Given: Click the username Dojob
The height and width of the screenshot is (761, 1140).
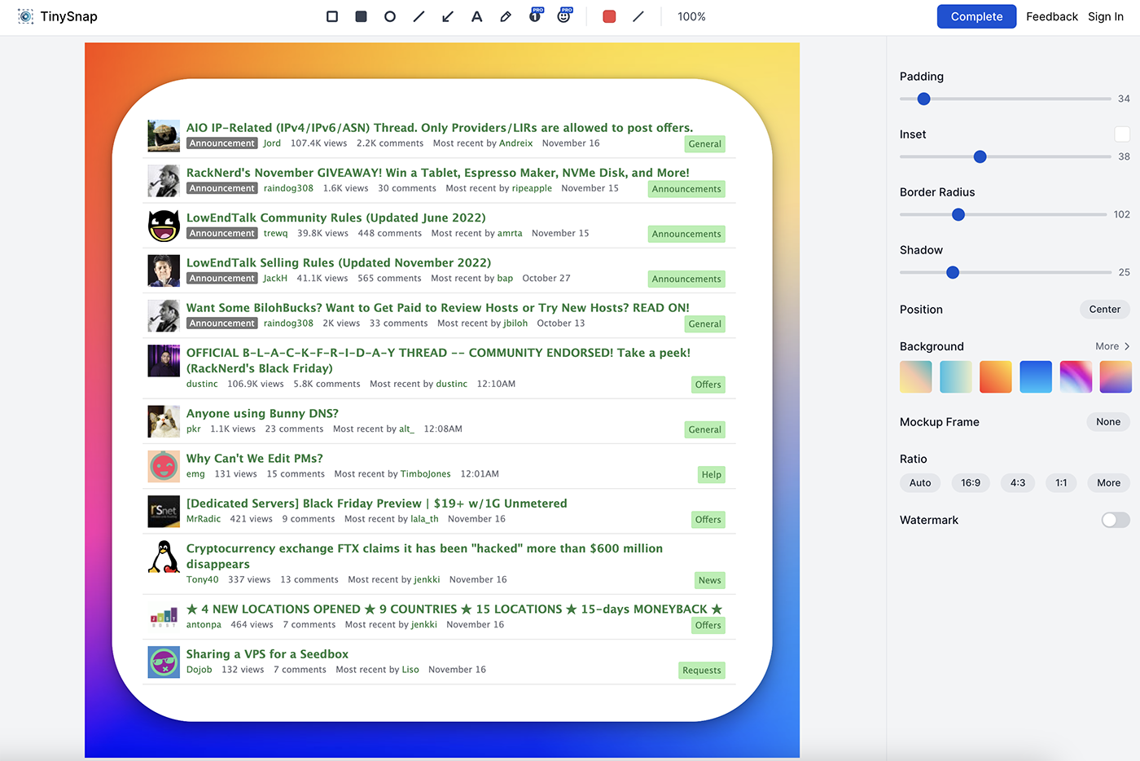Looking at the screenshot, I should coord(199,670).
